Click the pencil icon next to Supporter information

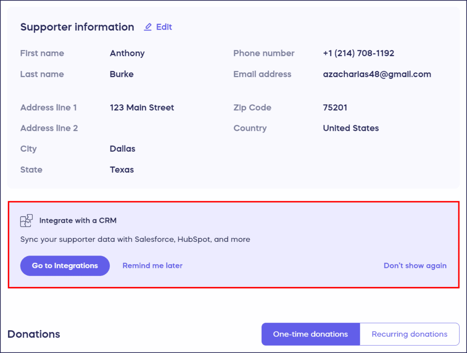[x=148, y=27]
